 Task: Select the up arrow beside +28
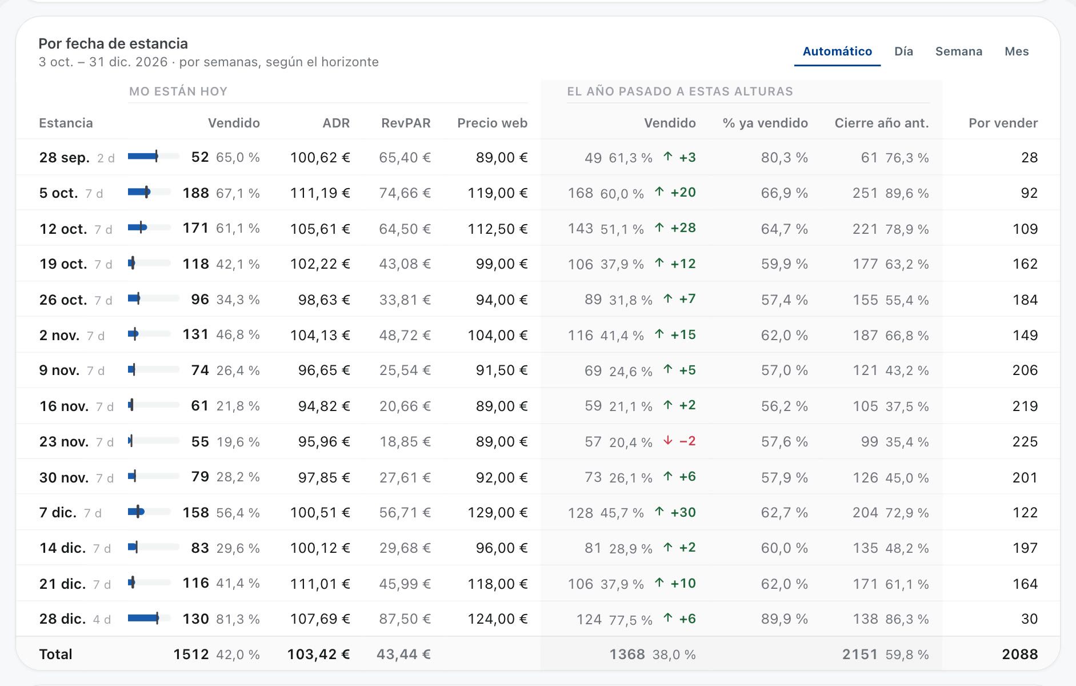(x=659, y=228)
